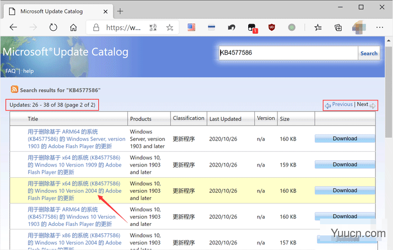Select 'Windows Server, version 1903 and later' cell

147,139
